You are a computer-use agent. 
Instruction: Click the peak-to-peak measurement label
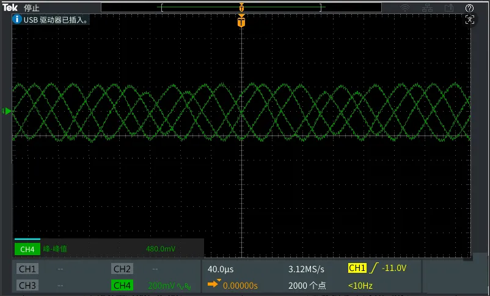tap(55, 249)
